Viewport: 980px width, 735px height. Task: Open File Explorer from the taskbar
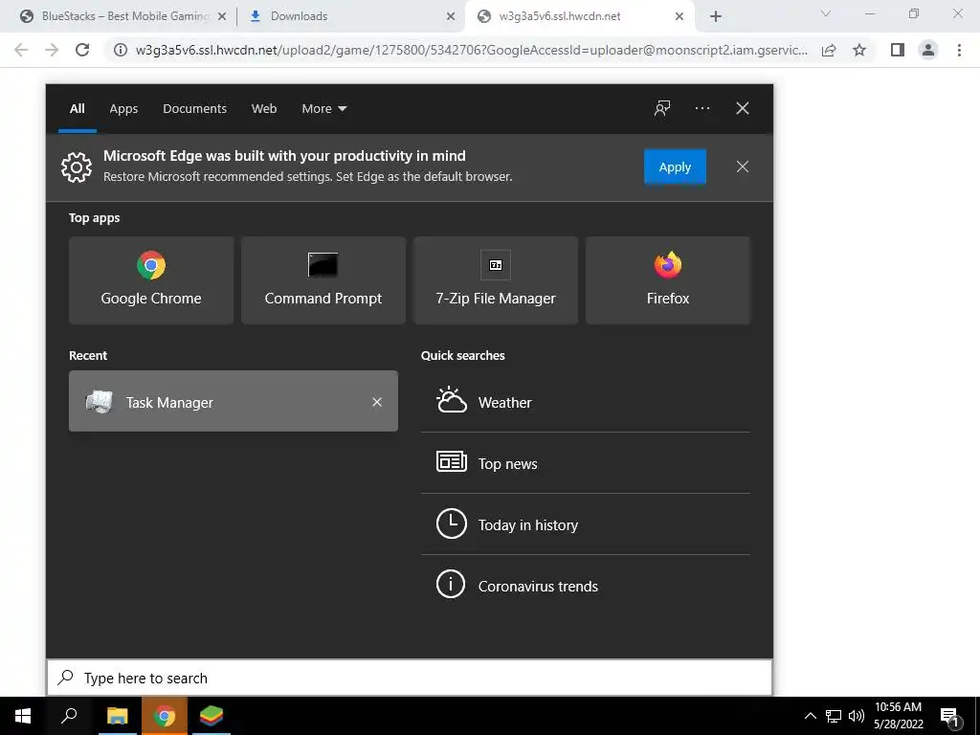[x=117, y=716]
